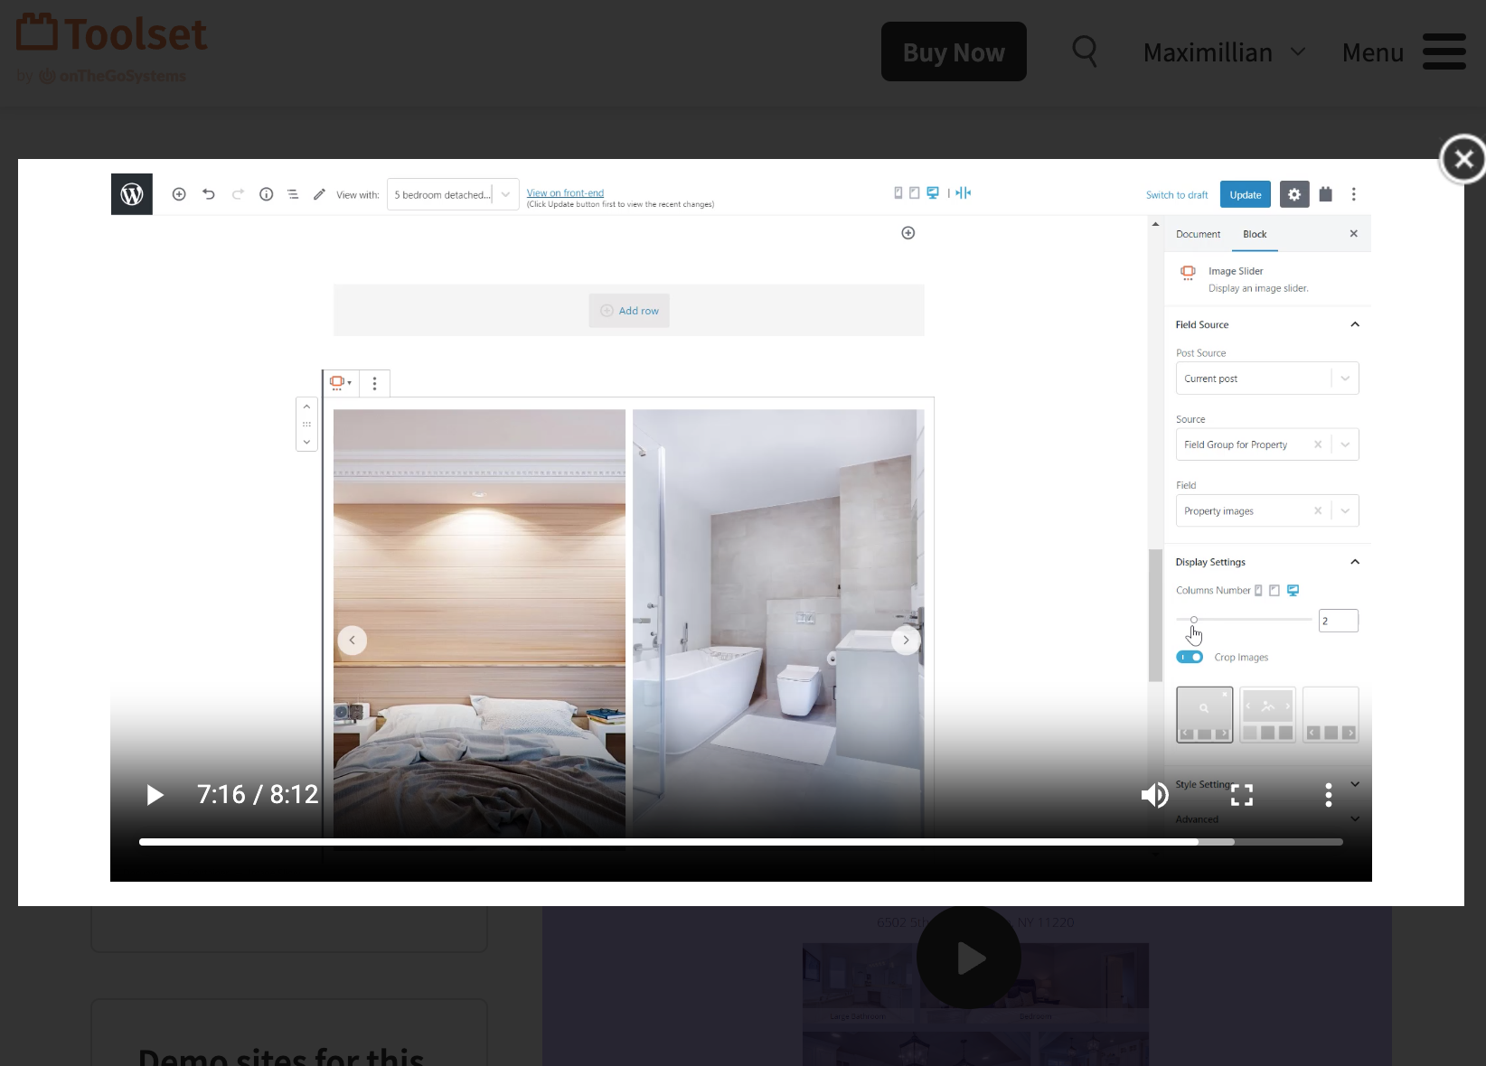Expand the Advanced section

coord(1266,819)
